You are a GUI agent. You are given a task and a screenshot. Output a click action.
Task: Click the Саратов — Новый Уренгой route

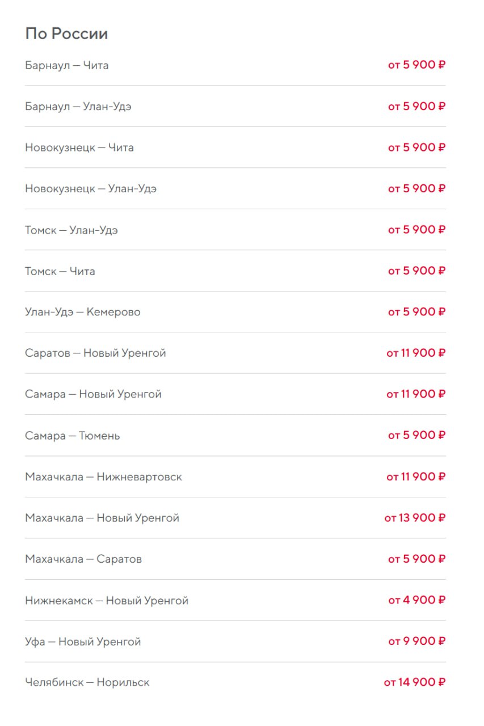95,353
